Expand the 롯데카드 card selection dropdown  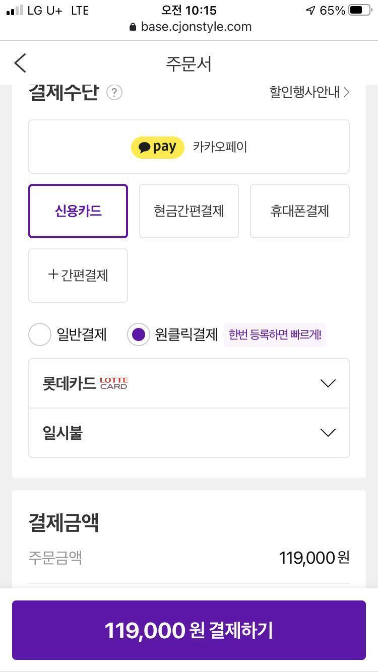coord(328,383)
